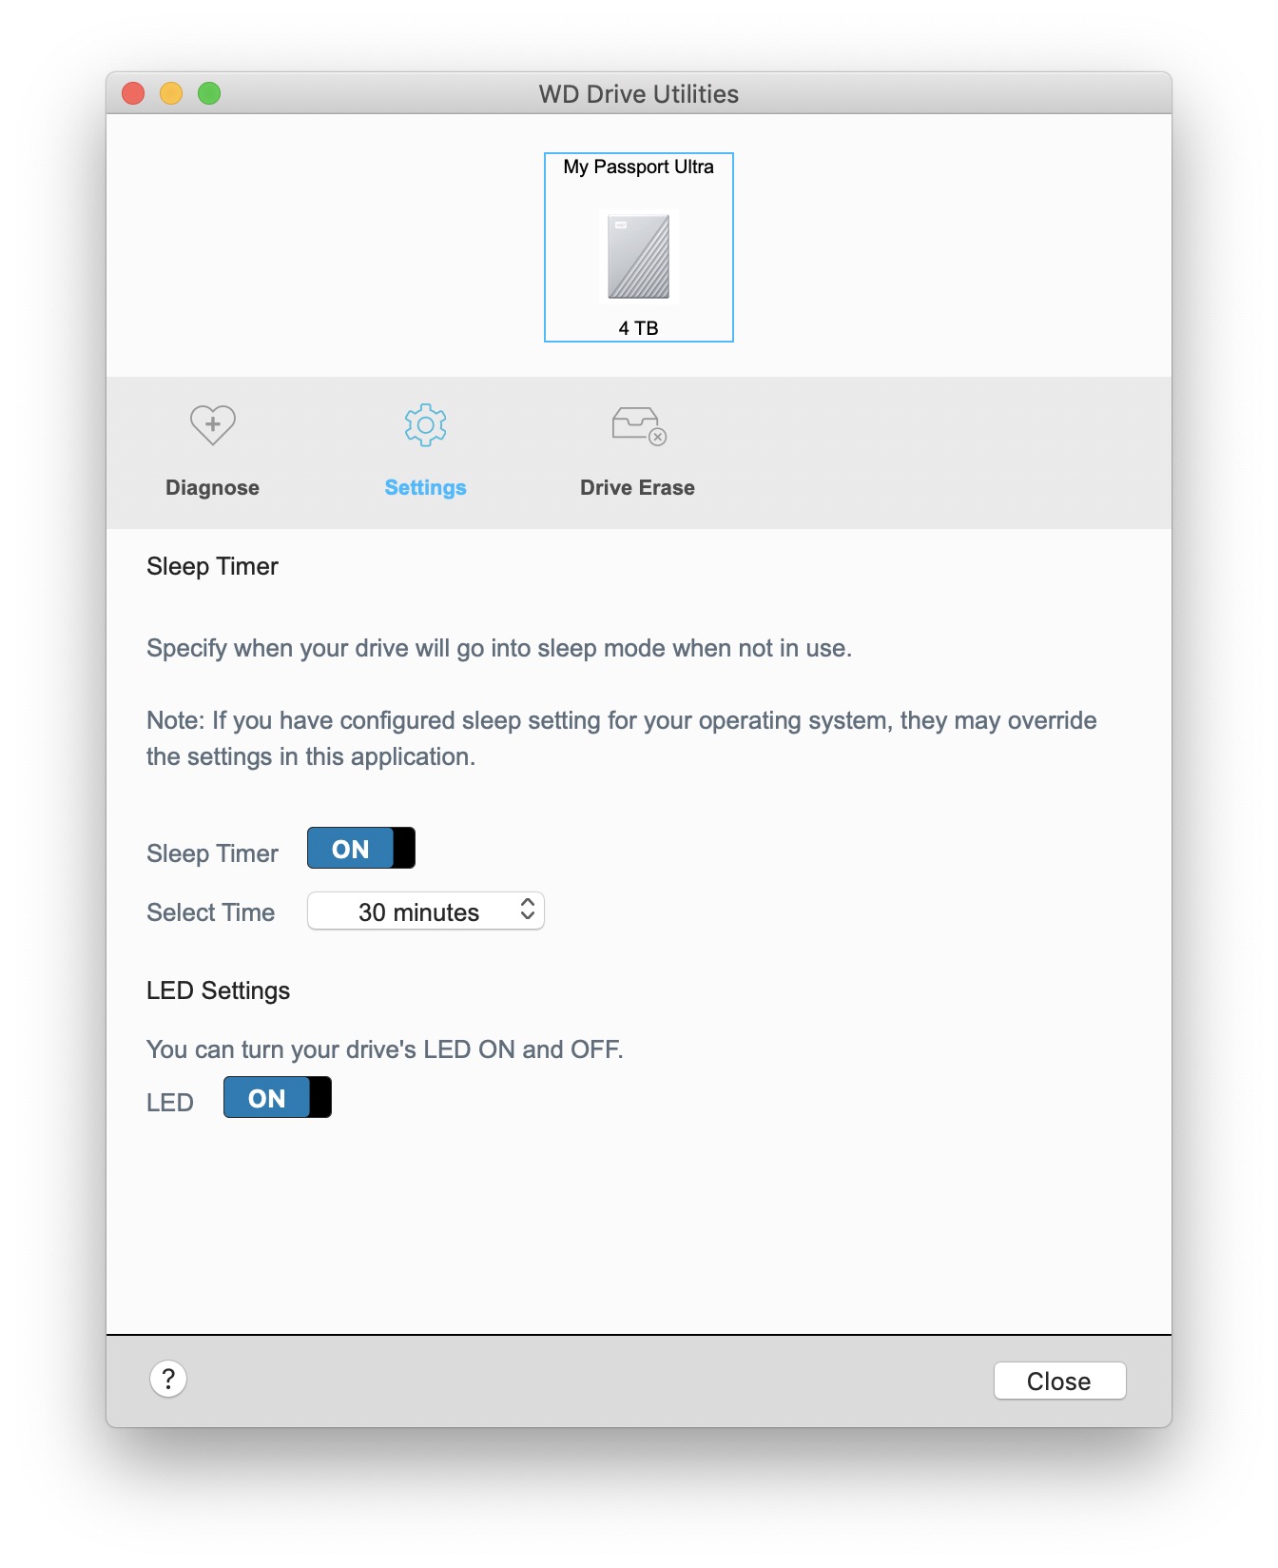
Task: Open help with the question mark button
Action: (168, 1379)
